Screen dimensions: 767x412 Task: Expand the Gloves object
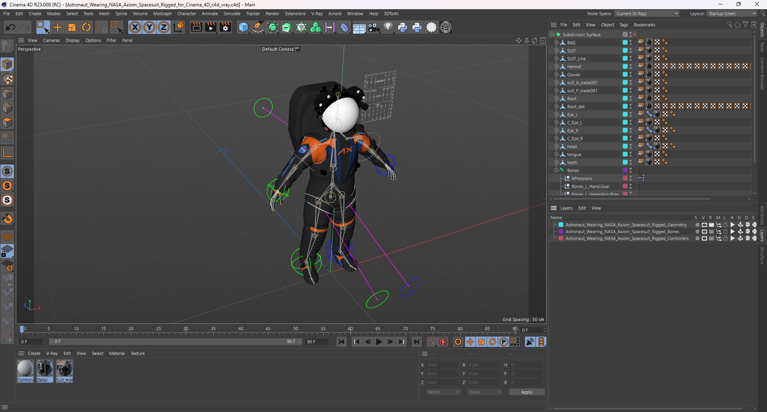pyautogui.click(x=556, y=75)
